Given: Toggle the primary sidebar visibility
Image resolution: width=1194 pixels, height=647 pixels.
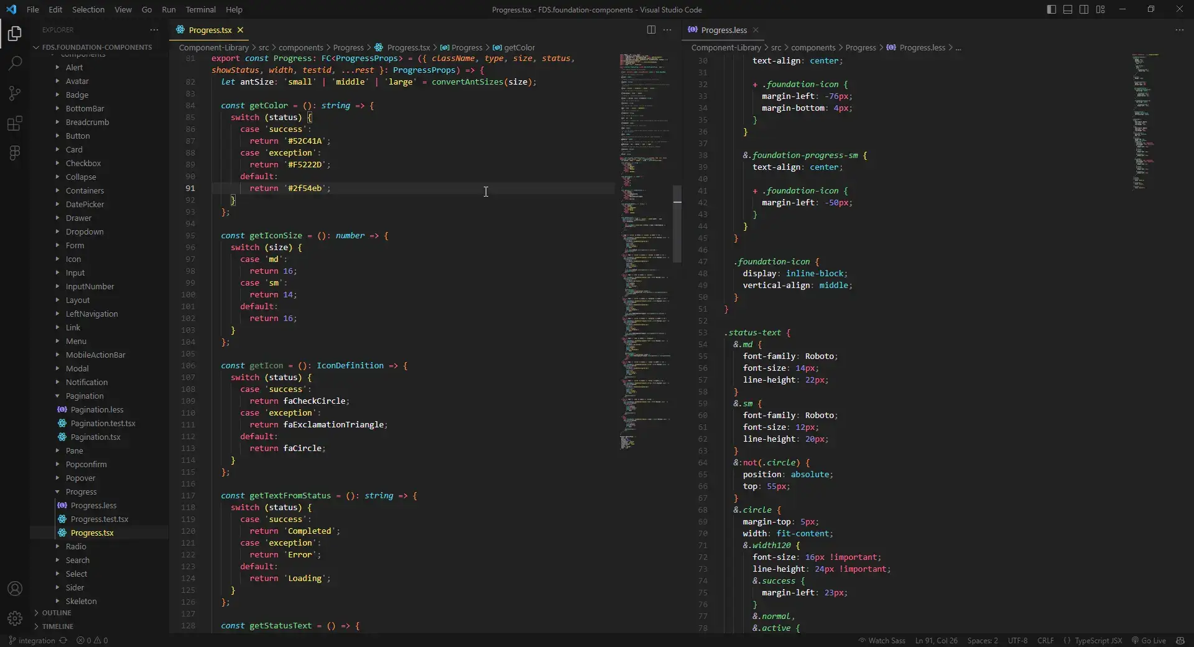Looking at the screenshot, I should [x=1051, y=9].
